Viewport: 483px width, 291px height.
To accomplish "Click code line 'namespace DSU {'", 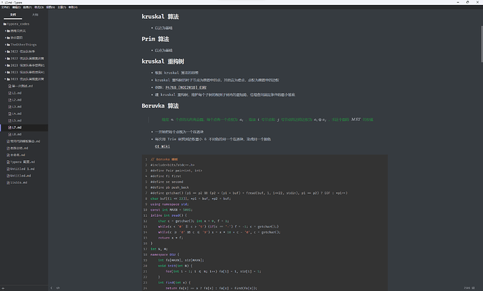I will pos(164,255).
